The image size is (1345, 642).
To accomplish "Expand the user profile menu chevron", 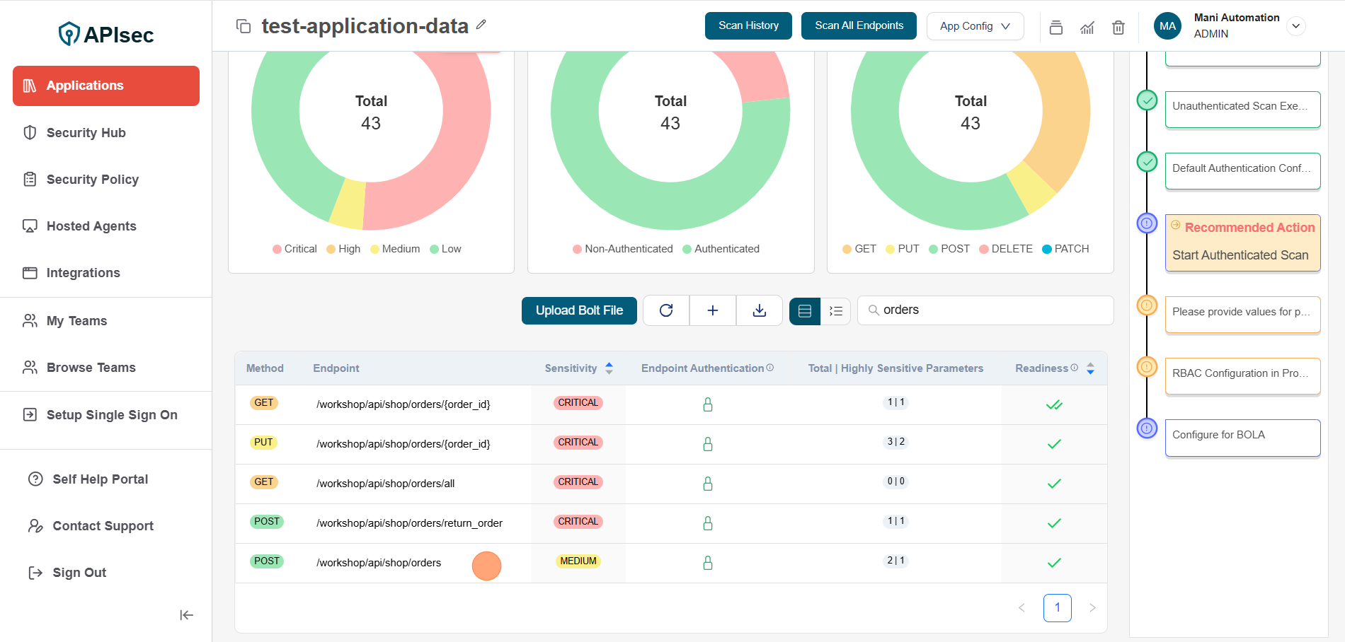I will click(x=1295, y=26).
